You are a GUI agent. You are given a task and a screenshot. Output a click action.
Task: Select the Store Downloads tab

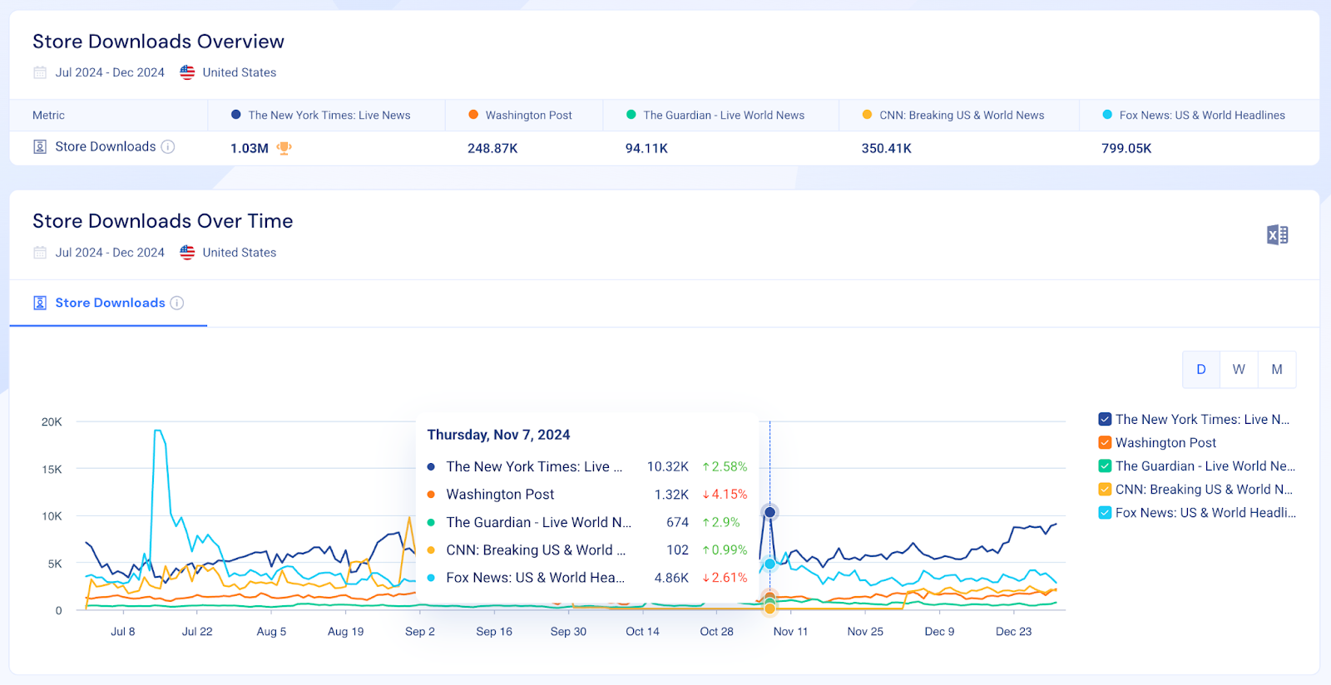108,303
